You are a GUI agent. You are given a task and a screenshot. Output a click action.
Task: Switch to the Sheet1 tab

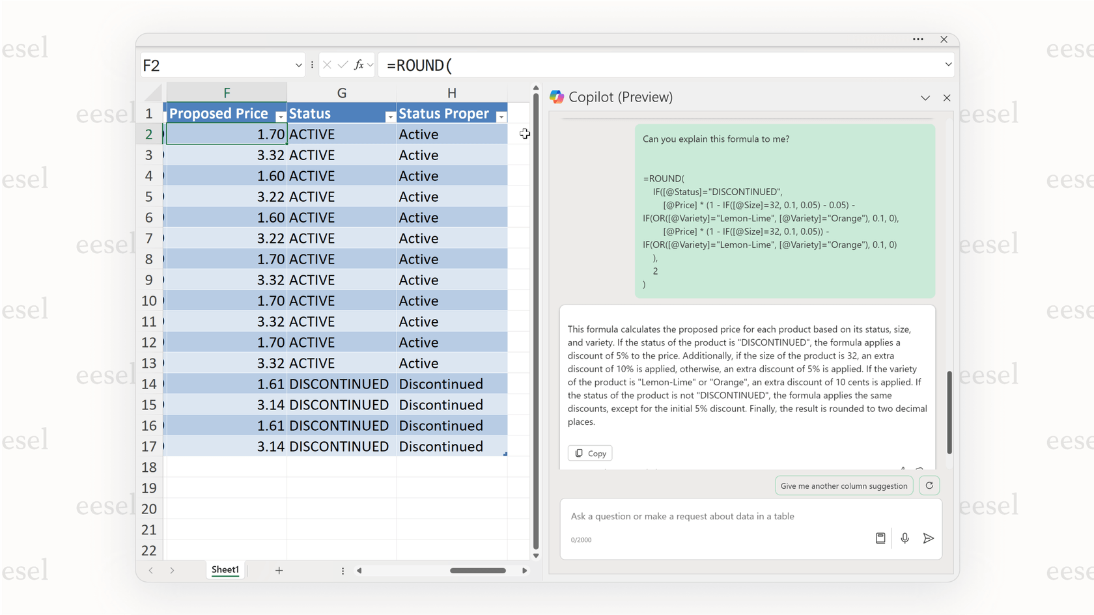225,569
